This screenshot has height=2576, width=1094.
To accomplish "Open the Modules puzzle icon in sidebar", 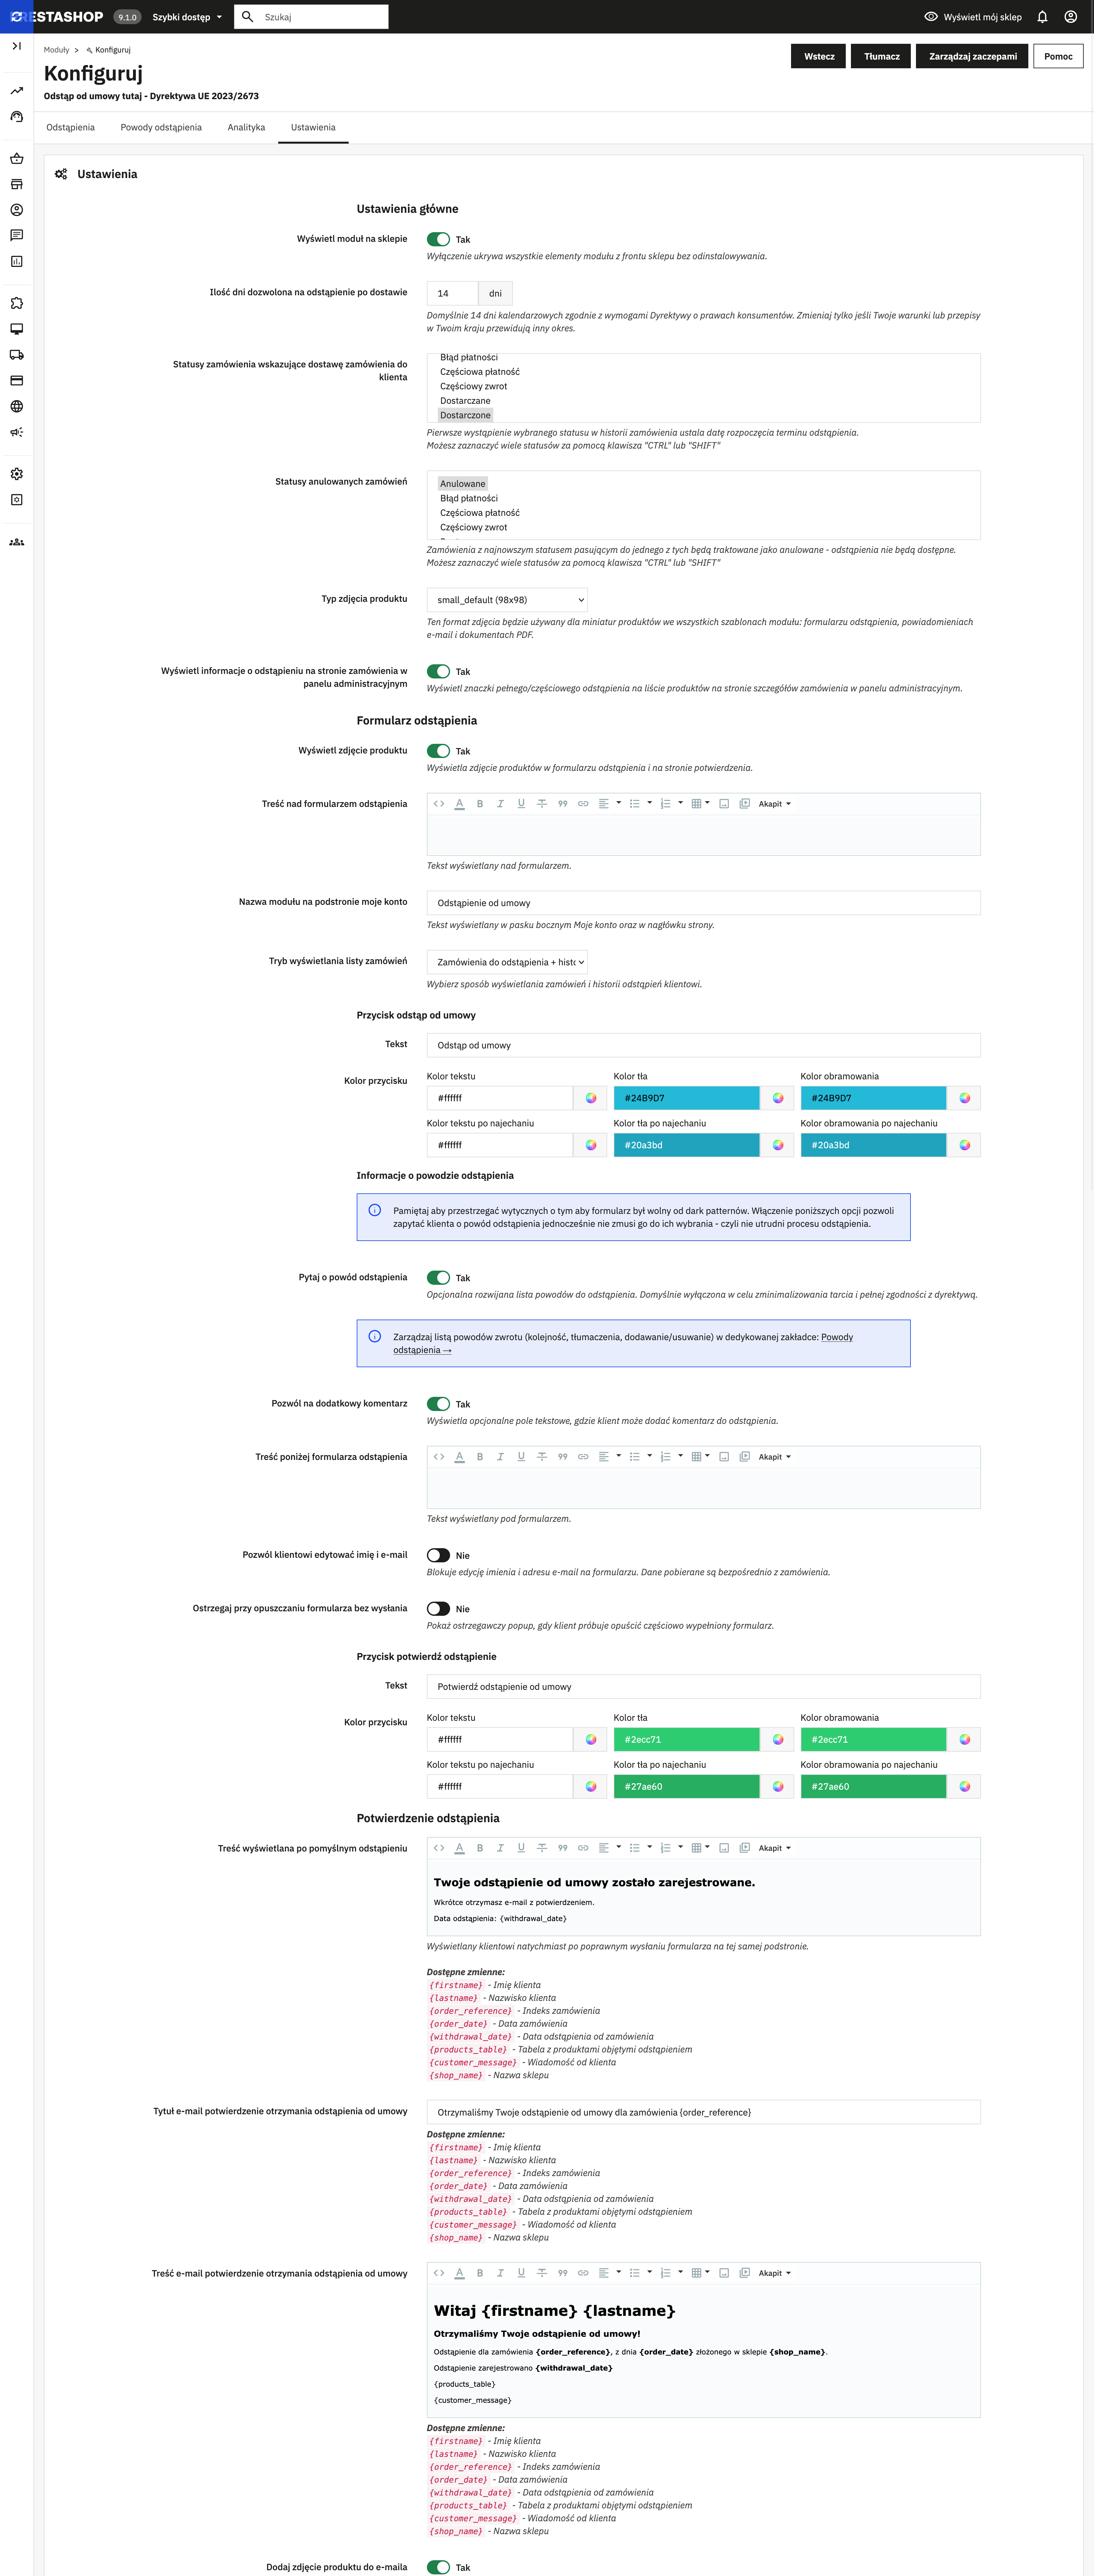I will (x=17, y=303).
